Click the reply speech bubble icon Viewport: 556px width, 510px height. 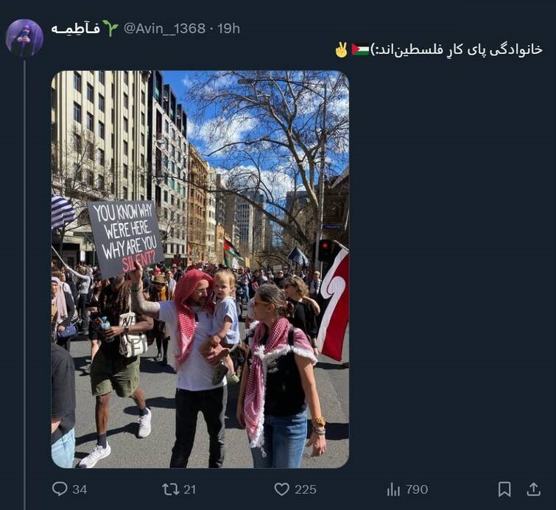point(60,489)
